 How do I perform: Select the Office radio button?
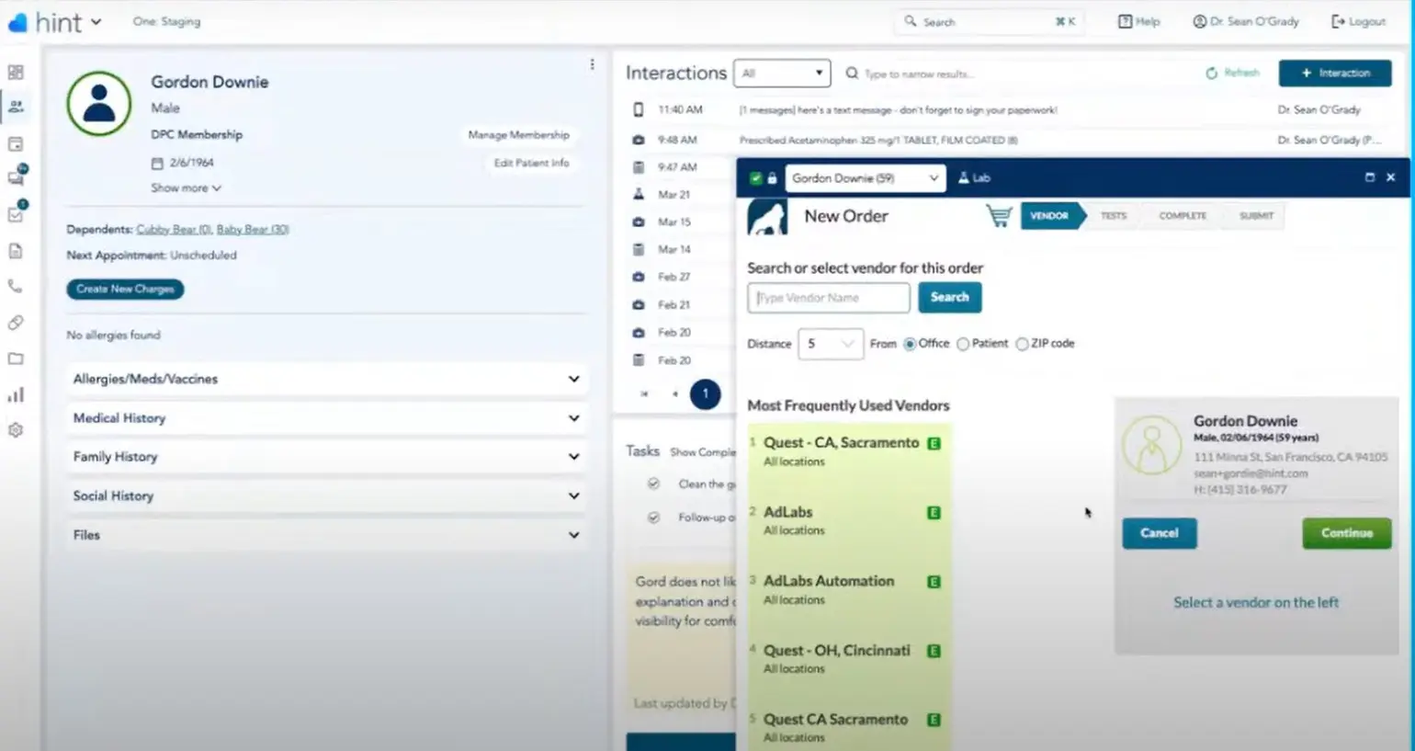910,343
